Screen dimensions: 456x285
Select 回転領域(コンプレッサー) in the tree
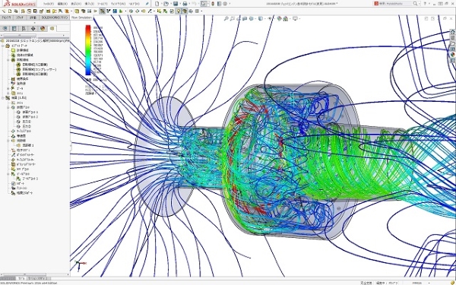40,69
